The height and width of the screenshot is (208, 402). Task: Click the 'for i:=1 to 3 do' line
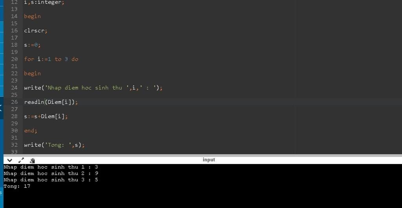[x=51, y=59]
